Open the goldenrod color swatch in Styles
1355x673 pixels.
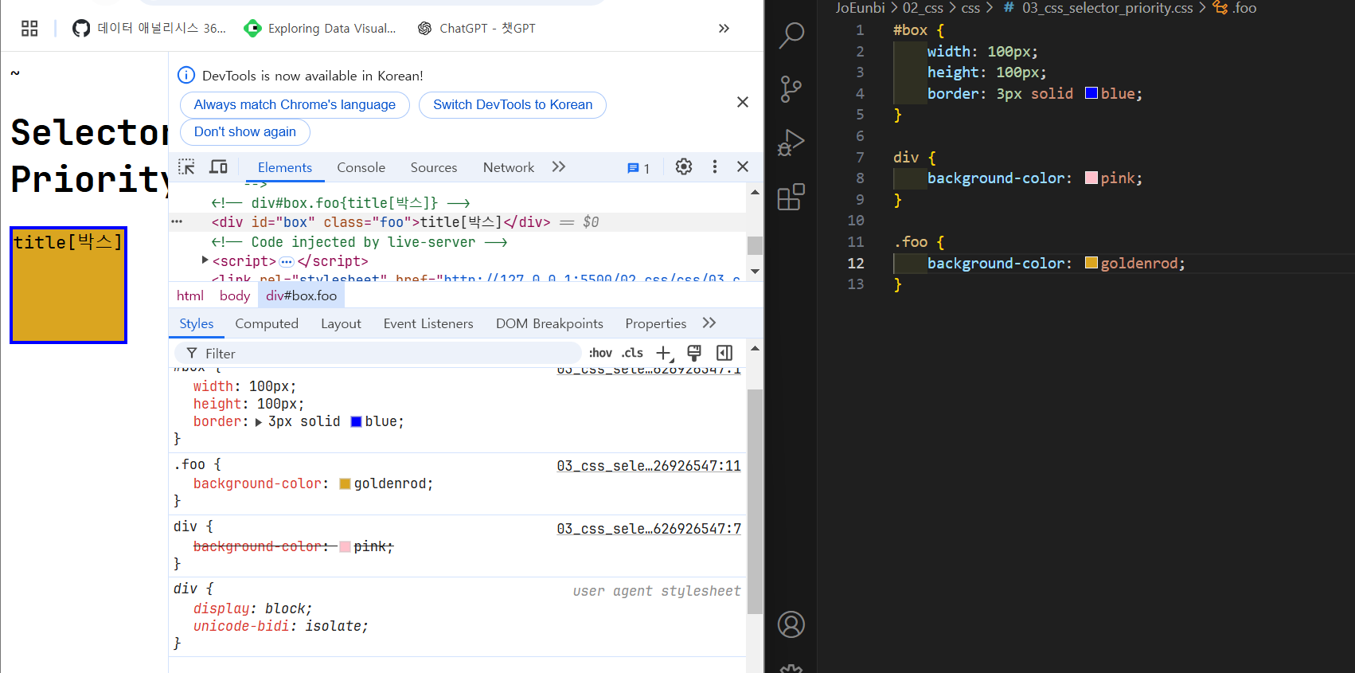tap(345, 484)
